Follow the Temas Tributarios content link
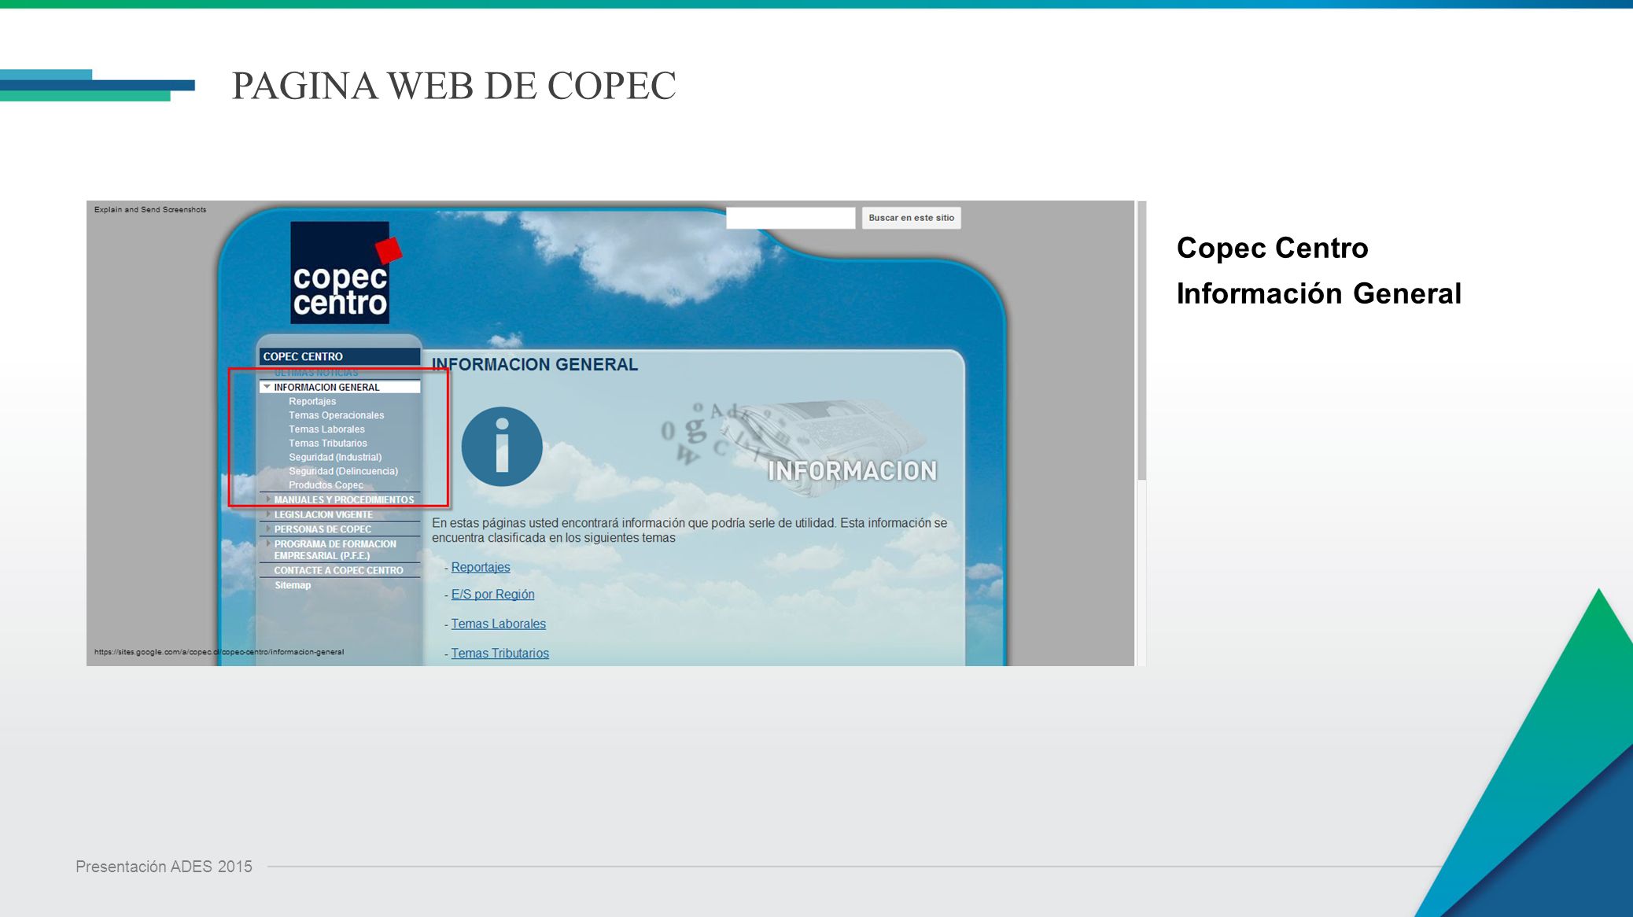1633x917 pixels. click(x=499, y=654)
